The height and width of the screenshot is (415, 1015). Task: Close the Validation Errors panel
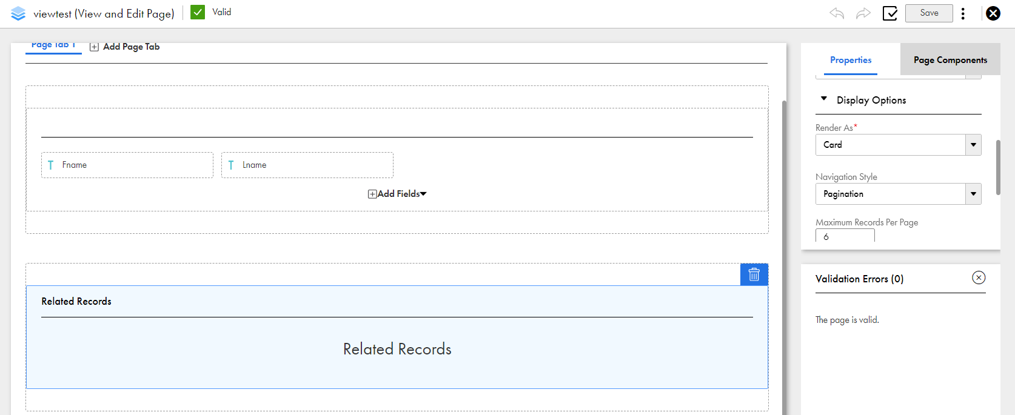[x=979, y=277]
